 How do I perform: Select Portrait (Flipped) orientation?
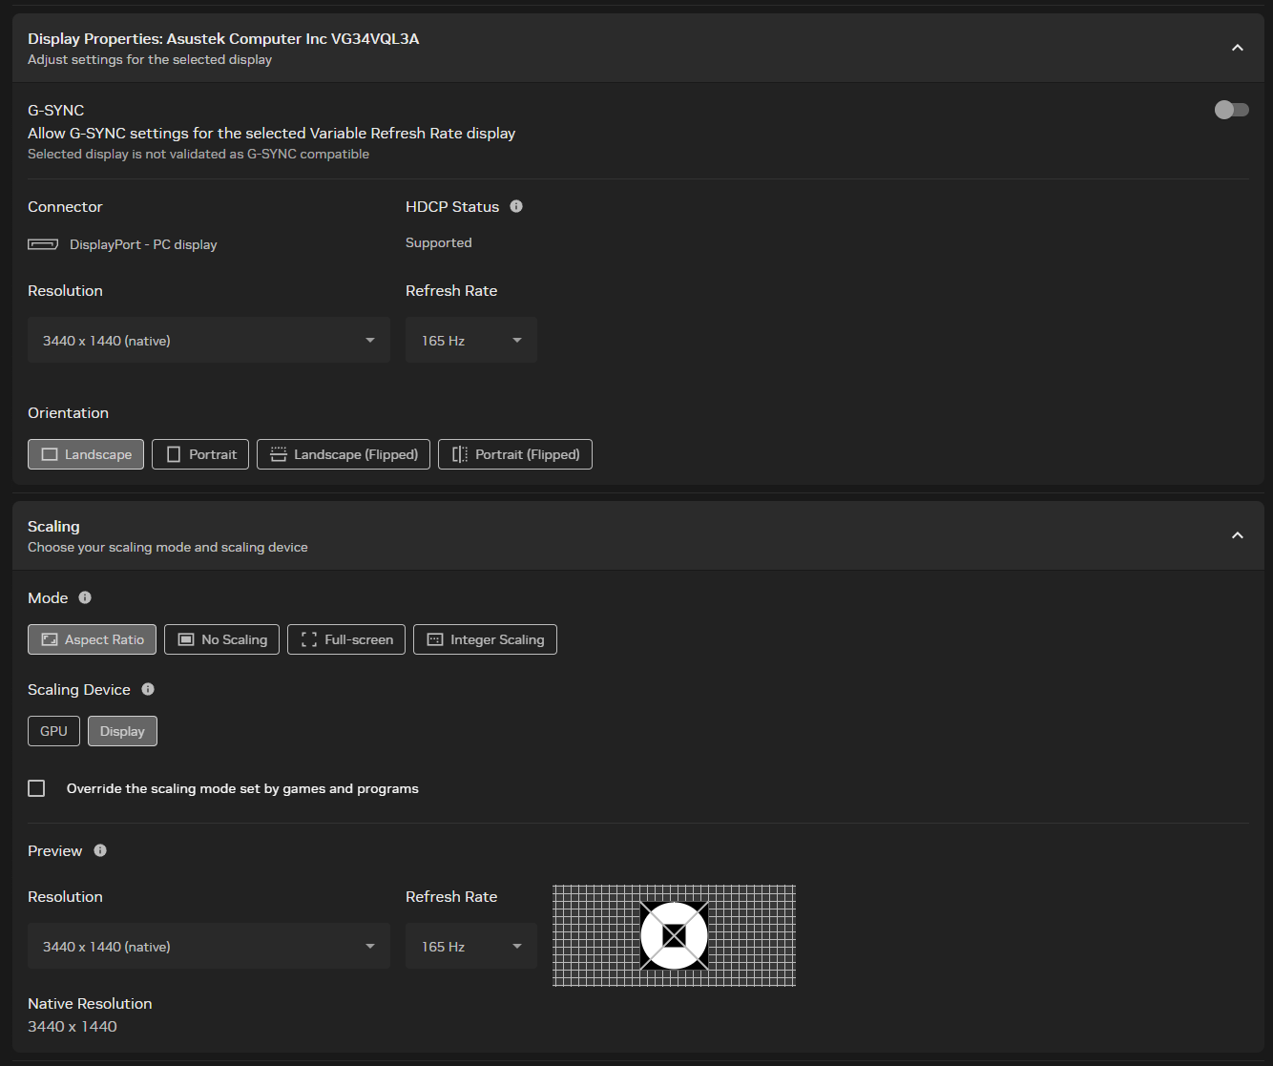515,454
